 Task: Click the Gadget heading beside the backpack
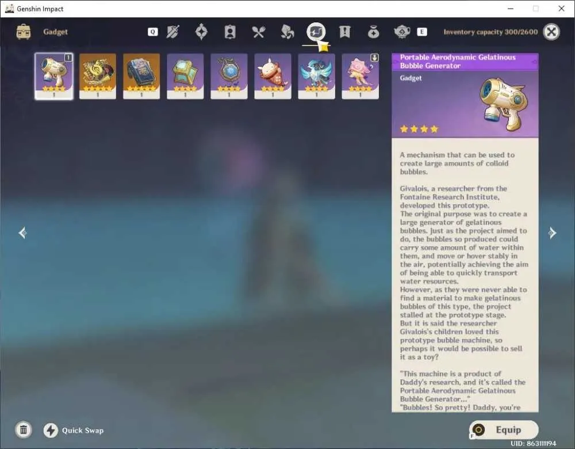(x=55, y=32)
